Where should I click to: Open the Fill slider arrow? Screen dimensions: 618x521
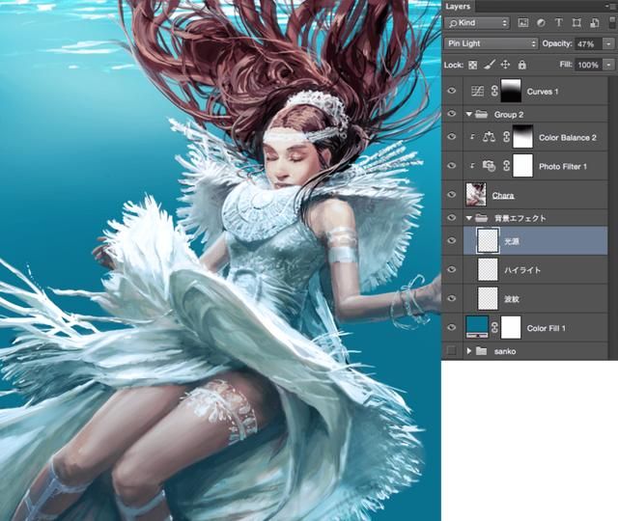click(x=608, y=65)
